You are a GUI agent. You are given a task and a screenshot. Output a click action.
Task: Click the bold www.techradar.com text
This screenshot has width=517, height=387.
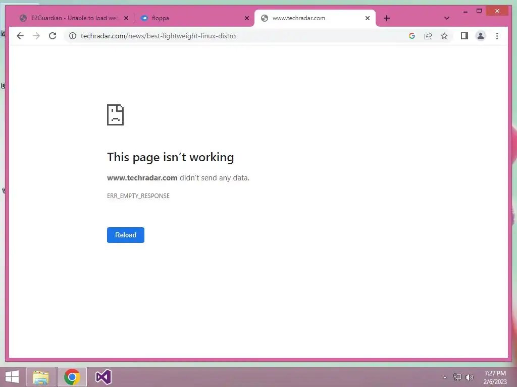(142, 178)
